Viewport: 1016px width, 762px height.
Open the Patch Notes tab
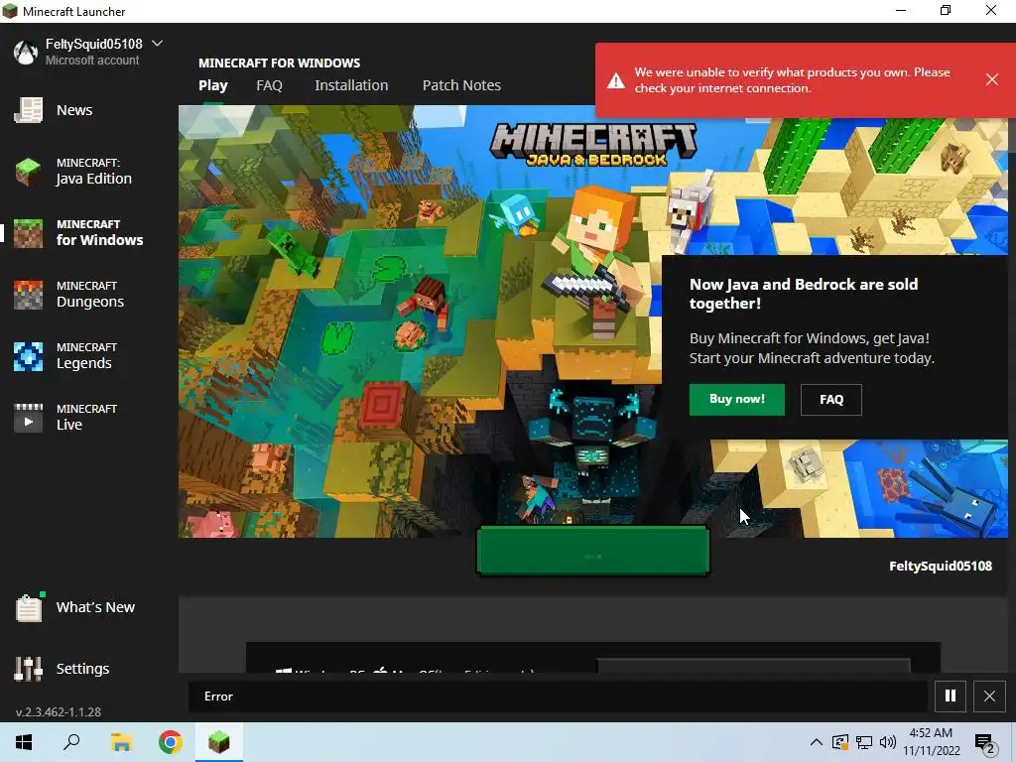461,85
